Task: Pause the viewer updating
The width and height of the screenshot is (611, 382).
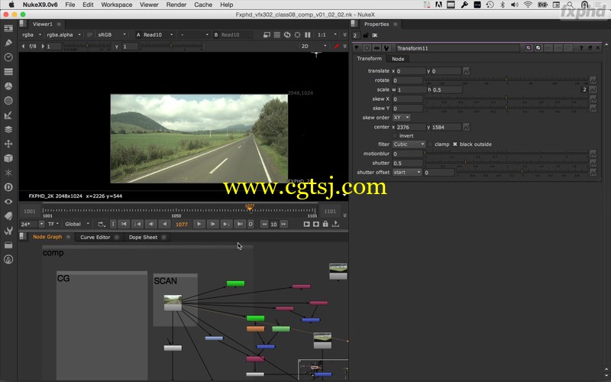Action: pos(308,34)
